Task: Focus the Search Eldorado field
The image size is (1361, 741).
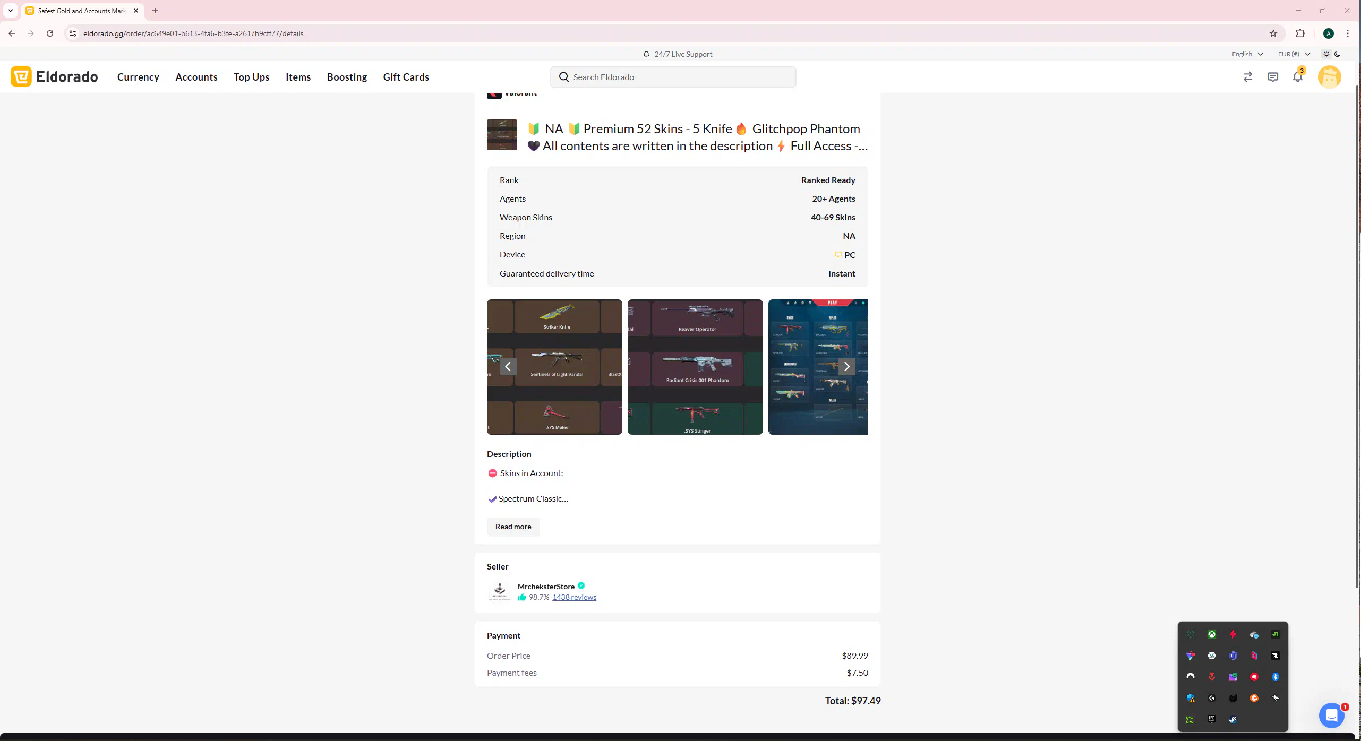Action: click(x=673, y=77)
